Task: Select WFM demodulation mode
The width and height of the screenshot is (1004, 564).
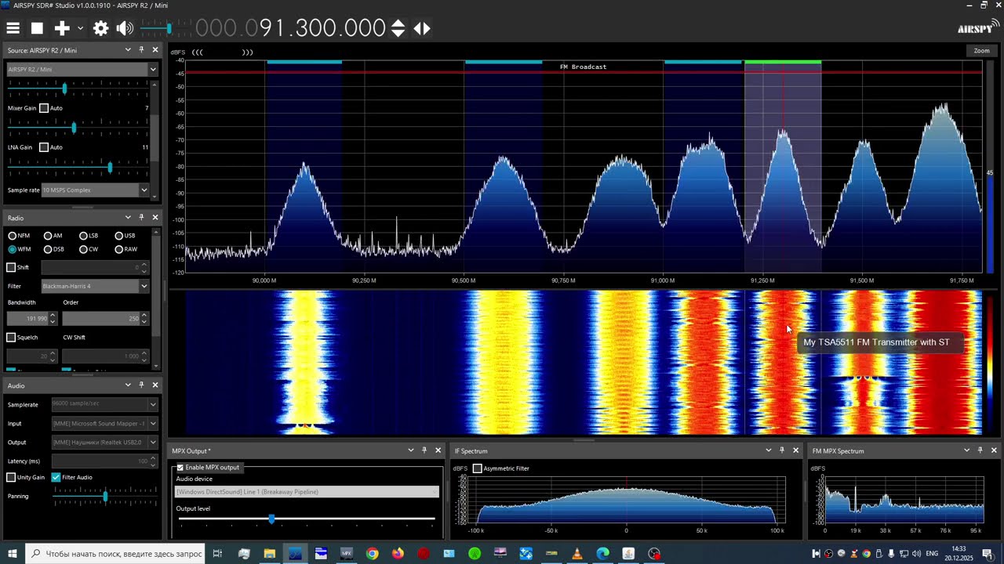Action: tap(13, 249)
